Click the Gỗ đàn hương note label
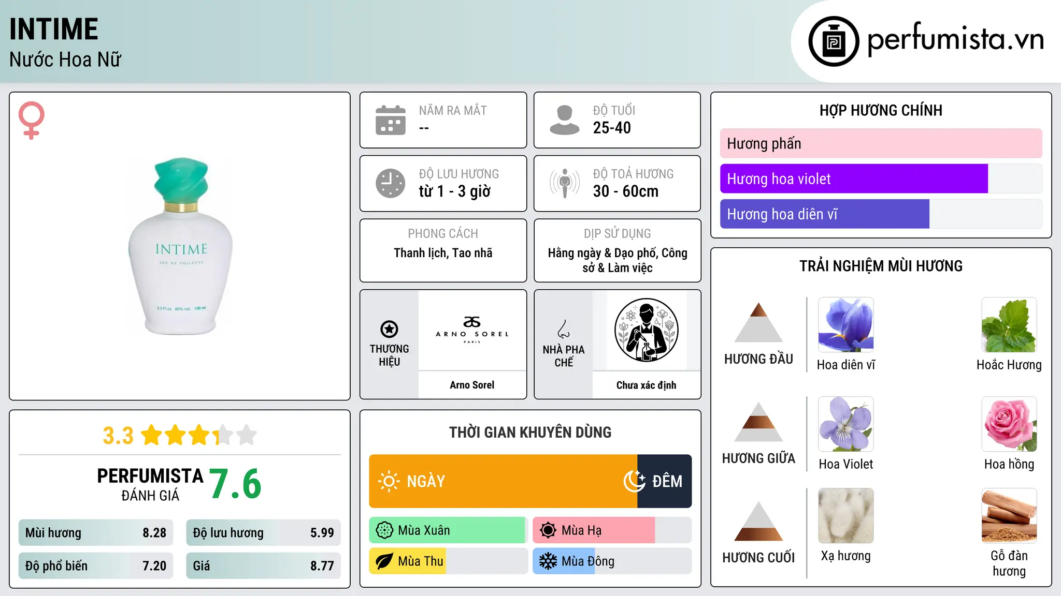The width and height of the screenshot is (1061, 596). pos(1009,563)
